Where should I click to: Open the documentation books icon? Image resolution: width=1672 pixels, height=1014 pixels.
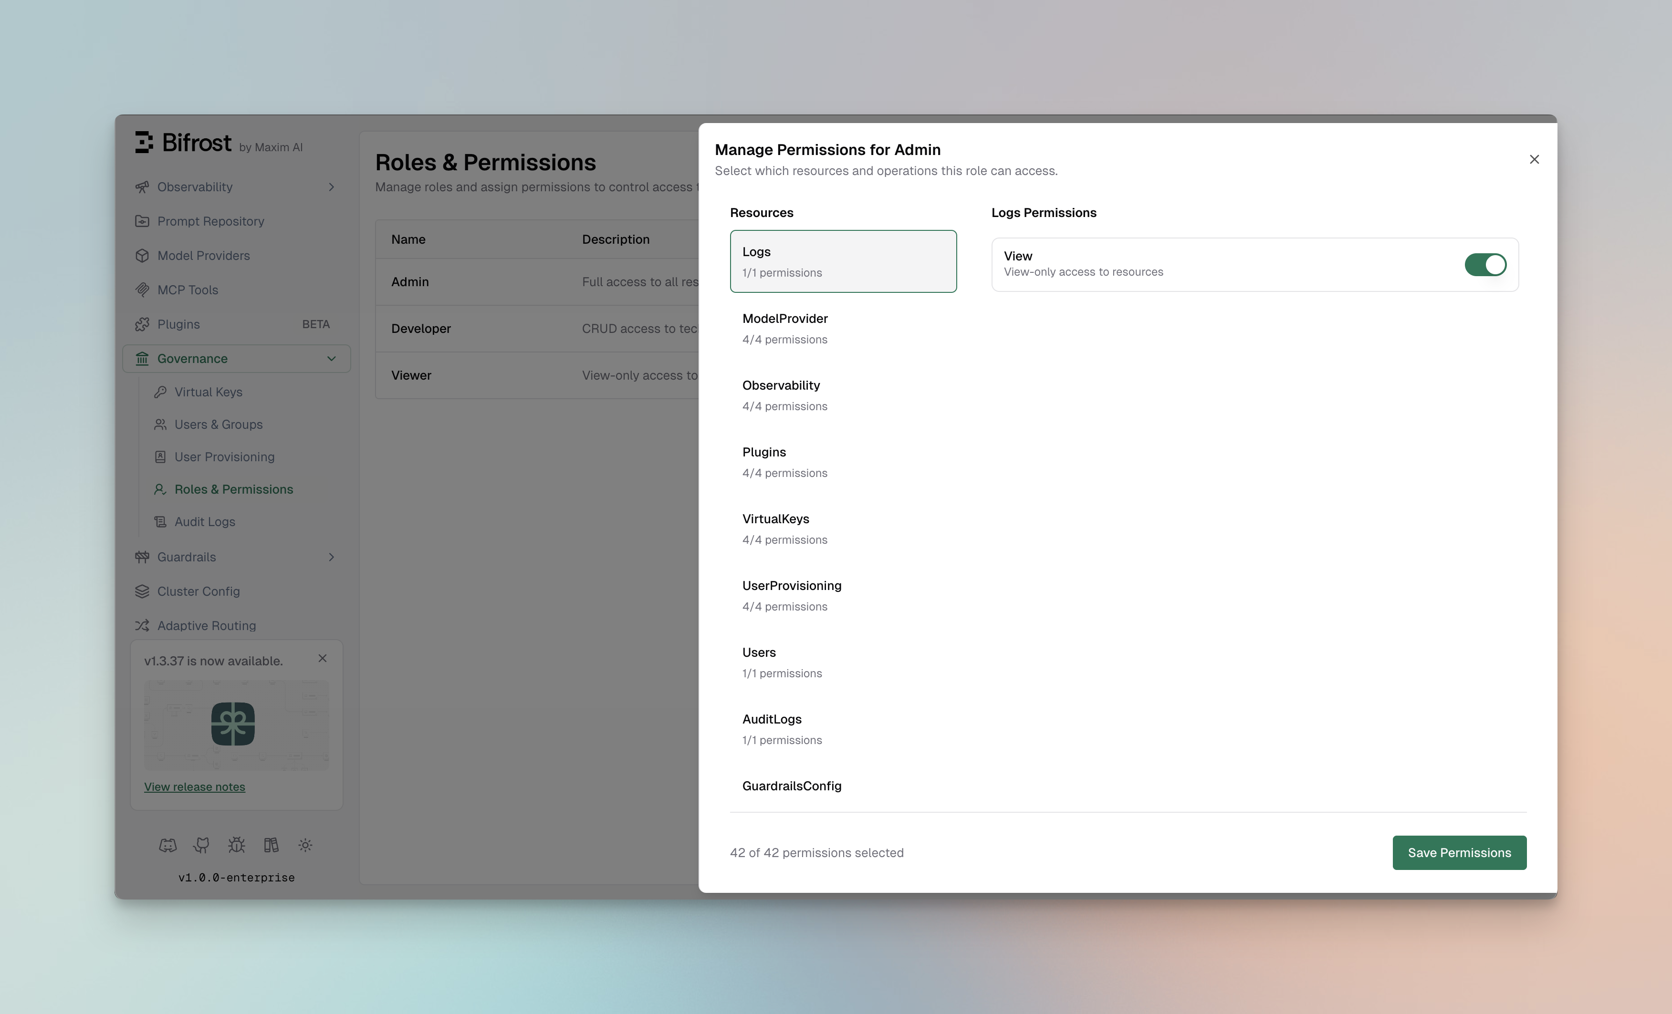271,845
